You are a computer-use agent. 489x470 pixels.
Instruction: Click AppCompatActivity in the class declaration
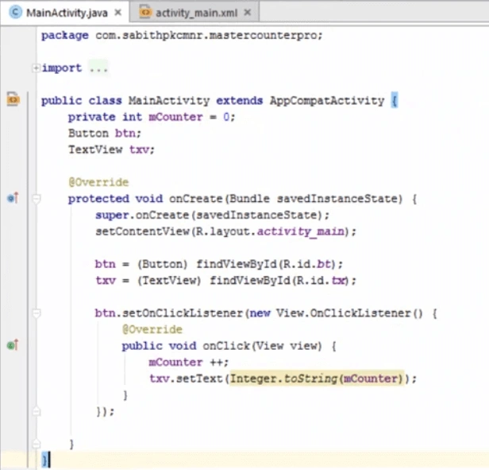point(327,101)
